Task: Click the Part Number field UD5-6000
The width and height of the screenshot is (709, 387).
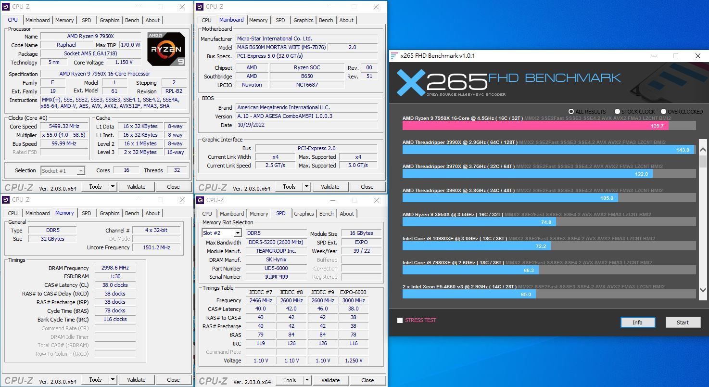Action: click(276, 269)
